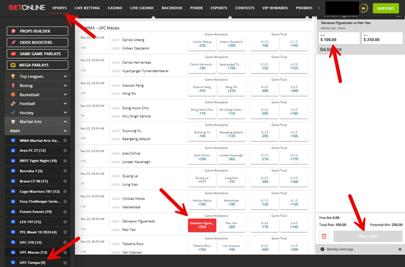The height and width of the screenshot is (267, 405).
Task: Expand the Boxing category
Action: tap(65, 85)
